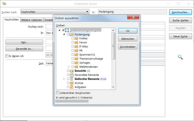Tick the Forum folder checkbox

click(73, 43)
